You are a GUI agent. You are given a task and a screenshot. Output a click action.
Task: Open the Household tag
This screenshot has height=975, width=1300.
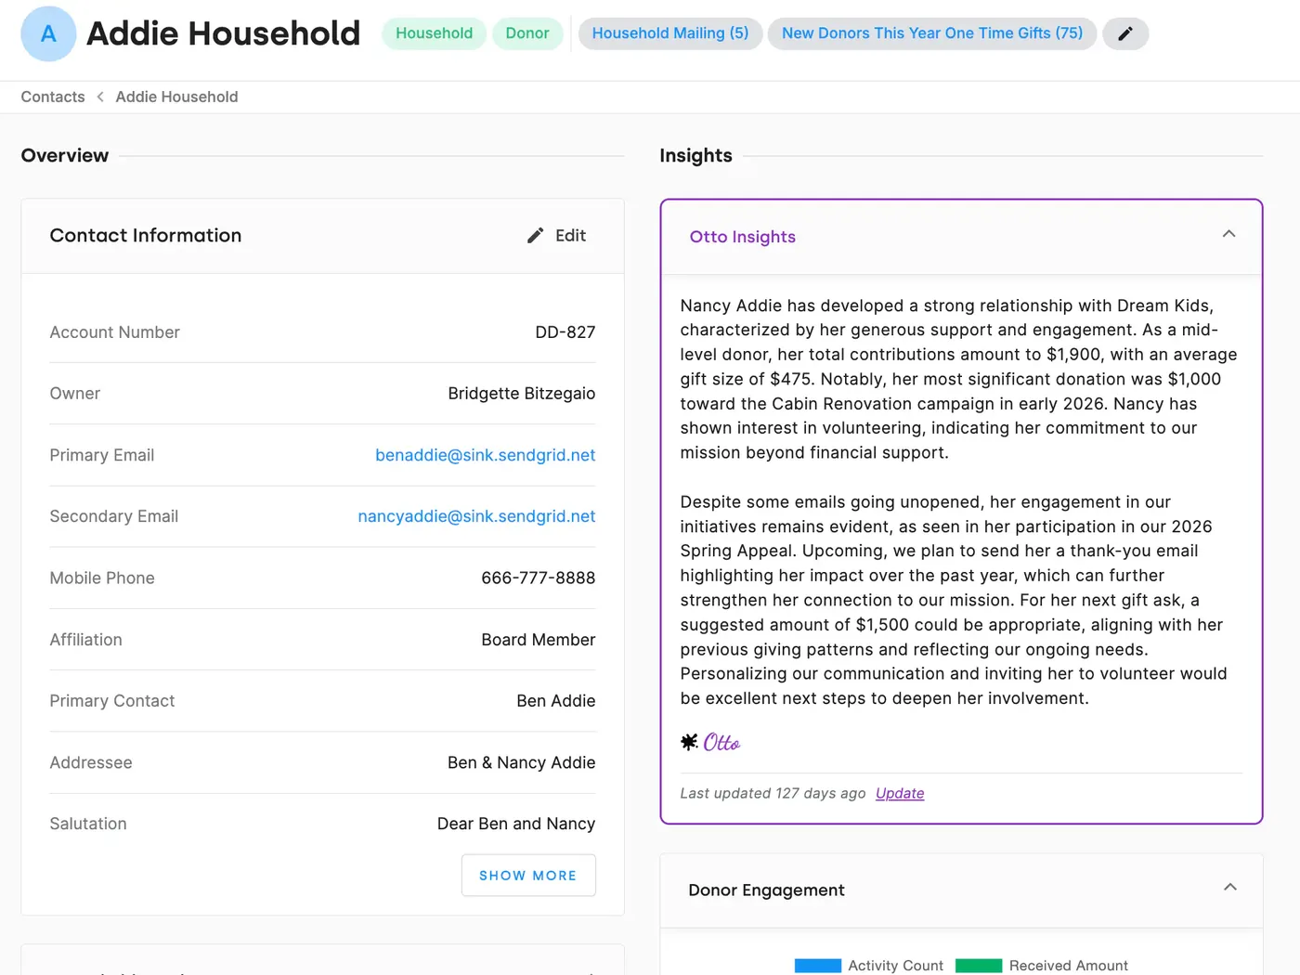[x=434, y=33]
